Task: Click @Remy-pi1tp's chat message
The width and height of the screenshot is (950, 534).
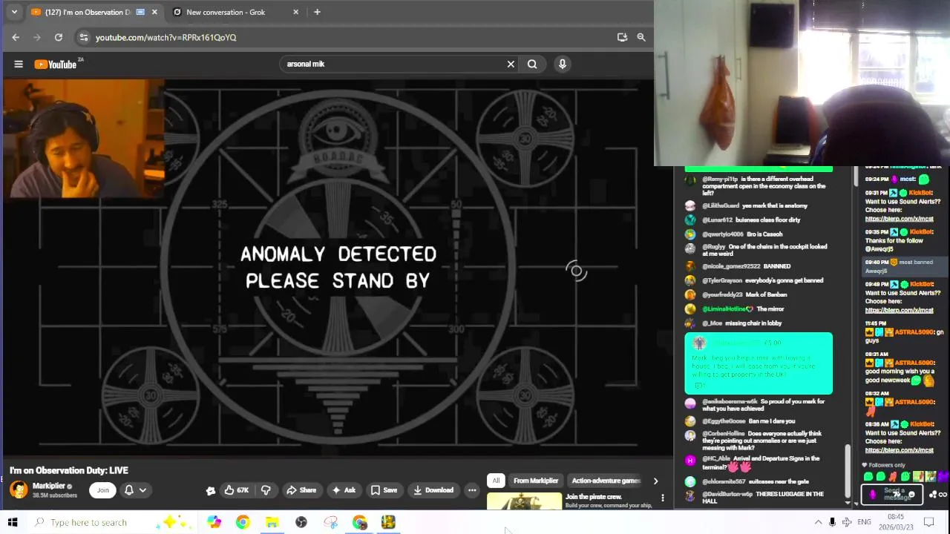Action: (757, 185)
